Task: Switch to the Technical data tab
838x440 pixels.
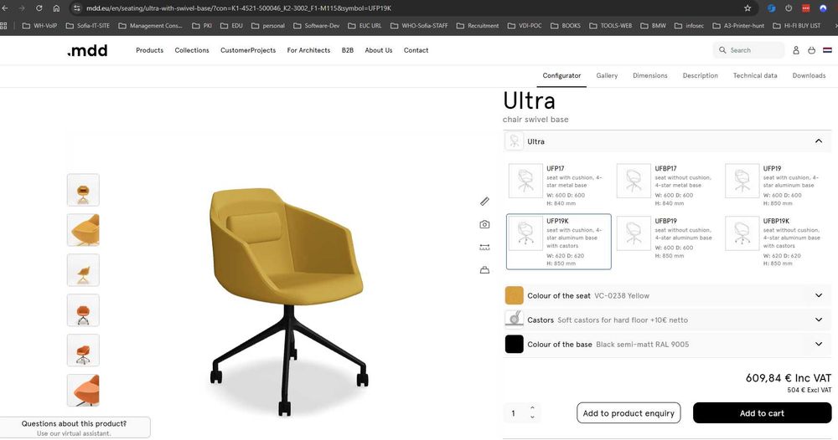Action: pos(755,76)
